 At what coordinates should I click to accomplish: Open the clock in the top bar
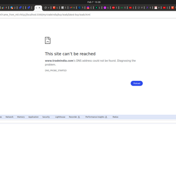tap(94, 2)
